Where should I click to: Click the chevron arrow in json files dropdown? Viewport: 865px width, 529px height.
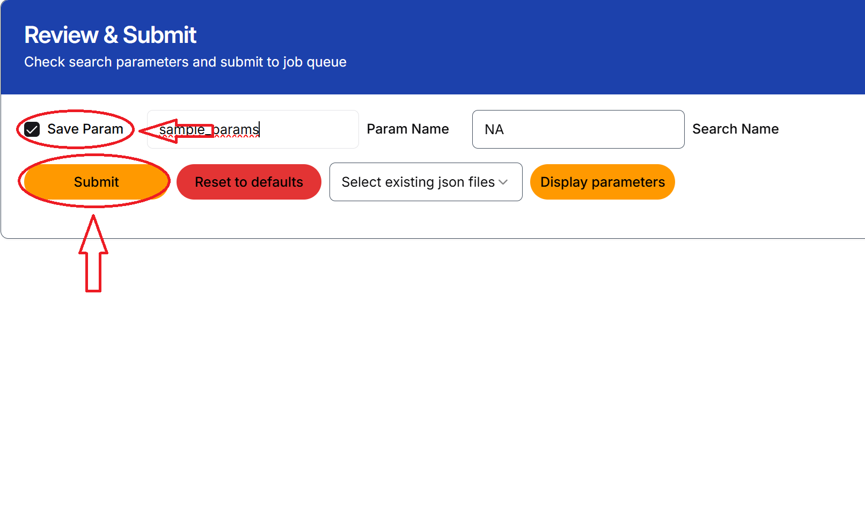coord(503,182)
